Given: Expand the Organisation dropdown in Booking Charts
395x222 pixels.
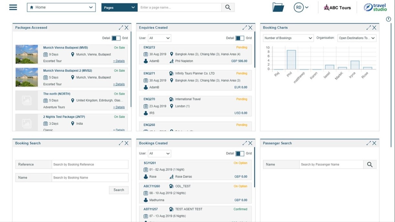Looking at the screenshot, I should click(357, 38).
